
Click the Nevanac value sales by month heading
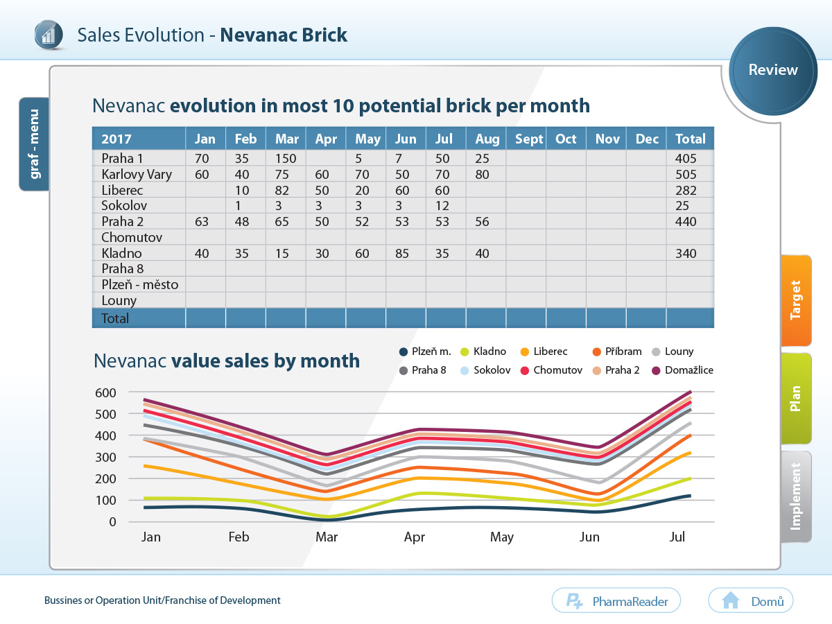(227, 361)
